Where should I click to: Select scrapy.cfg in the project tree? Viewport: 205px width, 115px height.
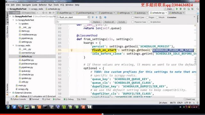(x=23, y=89)
